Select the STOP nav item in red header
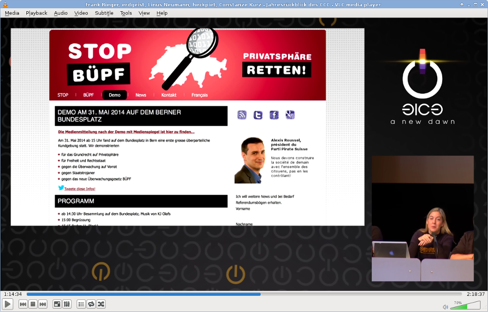 click(63, 95)
